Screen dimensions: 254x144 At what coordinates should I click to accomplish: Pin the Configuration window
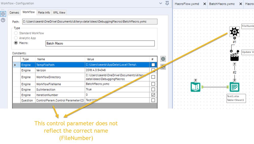point(167,3)
